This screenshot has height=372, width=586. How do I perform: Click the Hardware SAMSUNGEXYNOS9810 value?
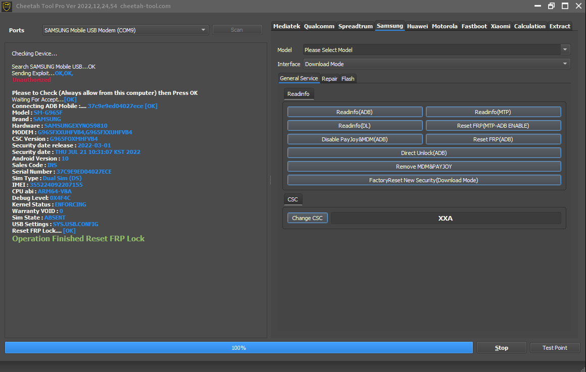[76, 126]
